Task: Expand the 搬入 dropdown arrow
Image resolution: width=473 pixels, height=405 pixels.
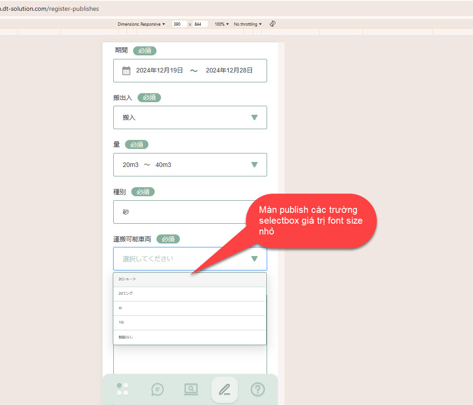Action: point(254,117)
